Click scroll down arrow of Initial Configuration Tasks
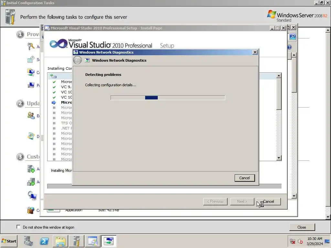The height and width of the screenshot is (248, 331). [328, 217]
